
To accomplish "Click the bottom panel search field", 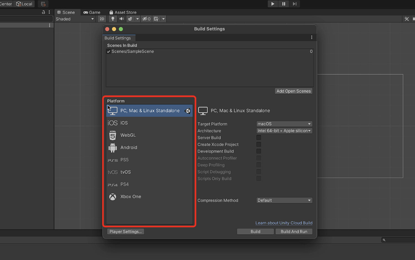I will click(x=398, y=240).
